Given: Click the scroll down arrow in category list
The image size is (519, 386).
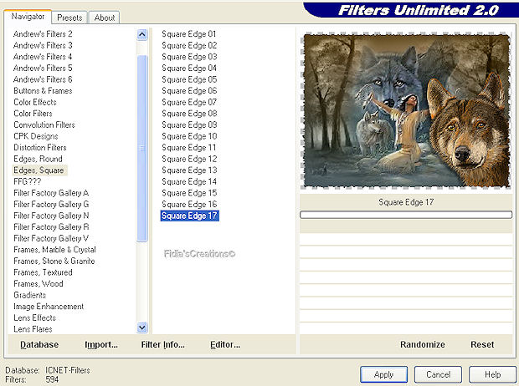Looking at the screenshot, I should 142,328.
